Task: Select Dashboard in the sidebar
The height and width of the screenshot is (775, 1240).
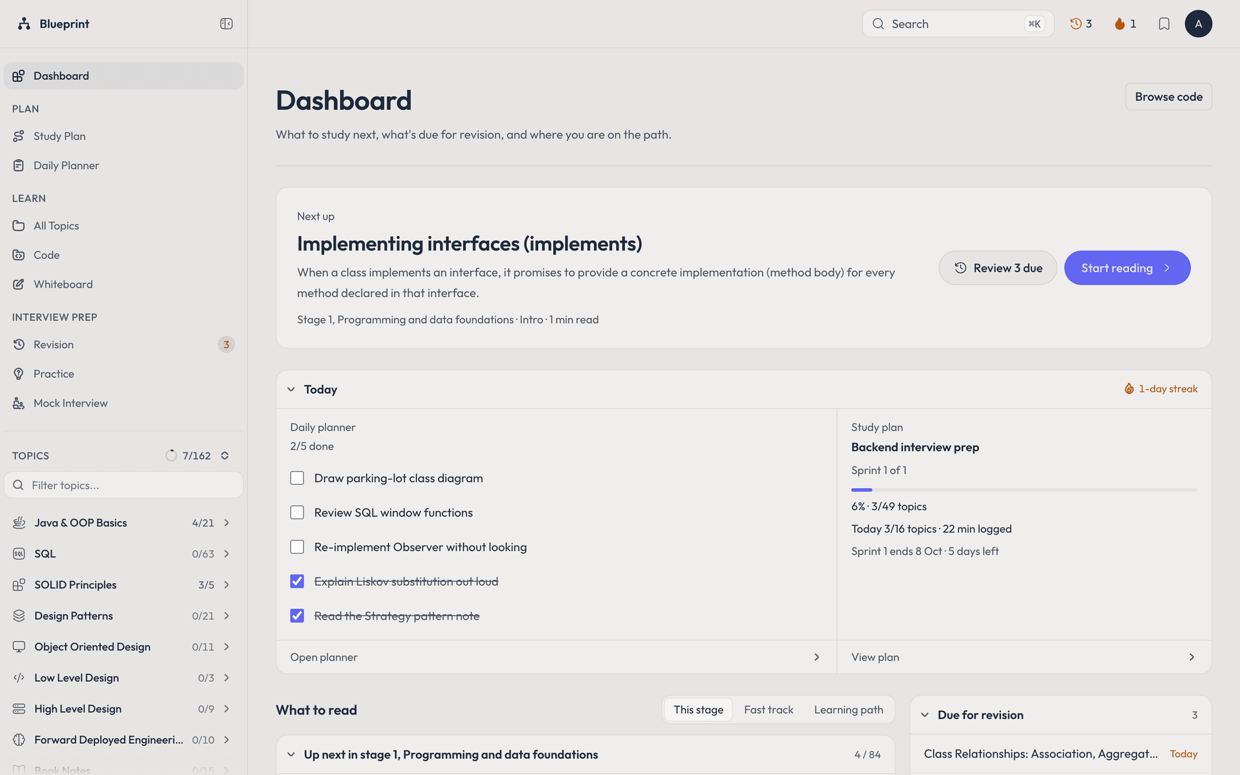Action: 123,76
